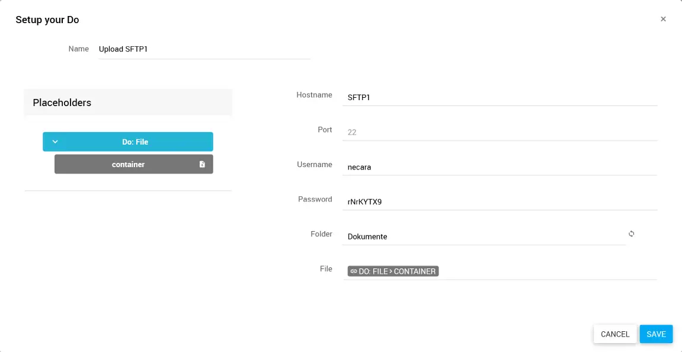
Task: Click into the Port field
Action: coord(500,132)
